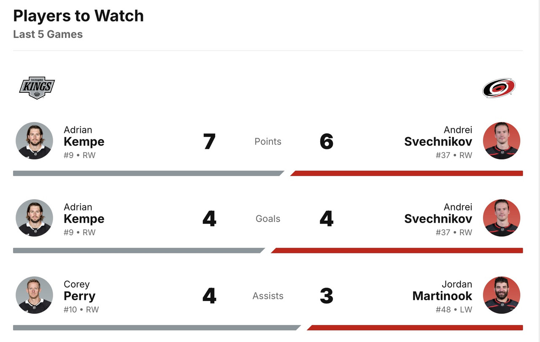Click the Last 5 Games subtitle
Image resolution: width=540 pixels, height=342 pixels.
pos(48,35)
